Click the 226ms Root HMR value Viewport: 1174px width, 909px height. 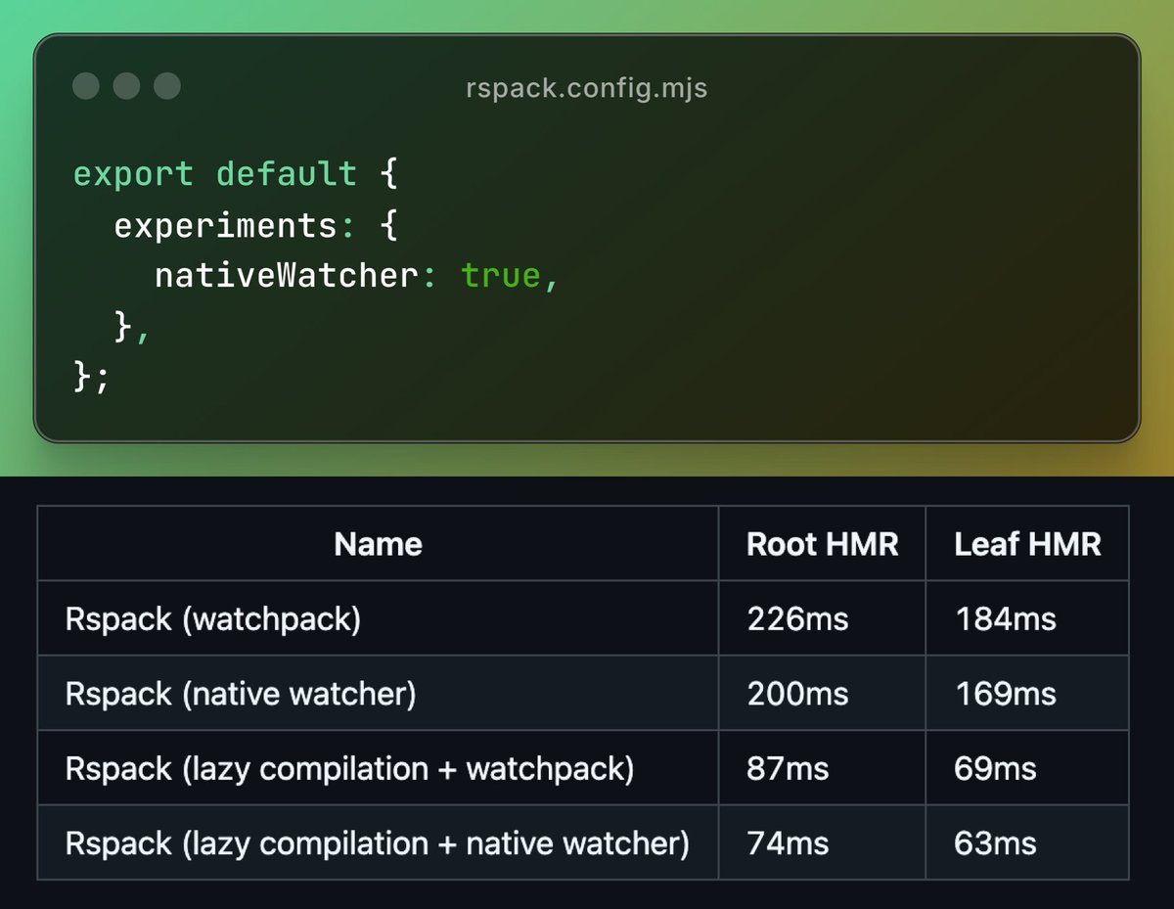pyautogui.click(x=797, y=619)
